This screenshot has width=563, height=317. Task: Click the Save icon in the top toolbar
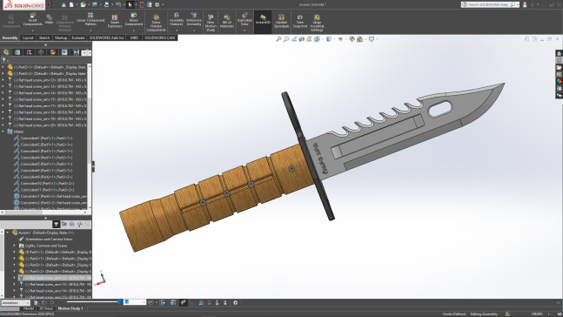tap(95, 4)
